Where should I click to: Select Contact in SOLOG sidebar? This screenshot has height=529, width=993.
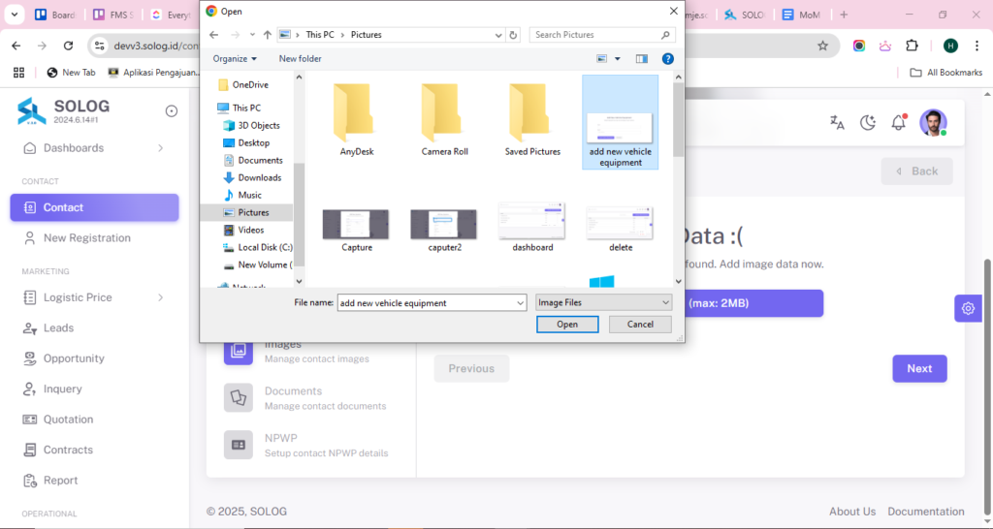tap(94, 207)
